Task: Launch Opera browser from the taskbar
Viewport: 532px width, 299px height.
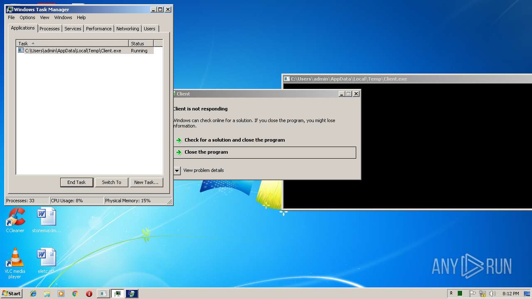Action: click(89, 294)
